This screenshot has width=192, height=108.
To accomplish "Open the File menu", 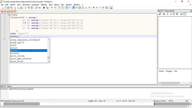I will 2,5.
